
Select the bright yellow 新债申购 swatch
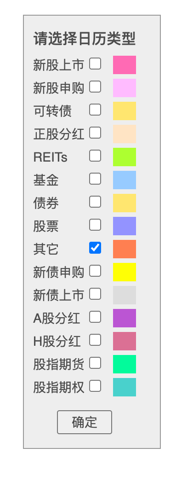[125, 272]
